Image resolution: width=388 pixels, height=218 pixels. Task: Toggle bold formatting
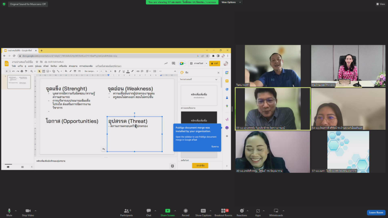point(115,71)
